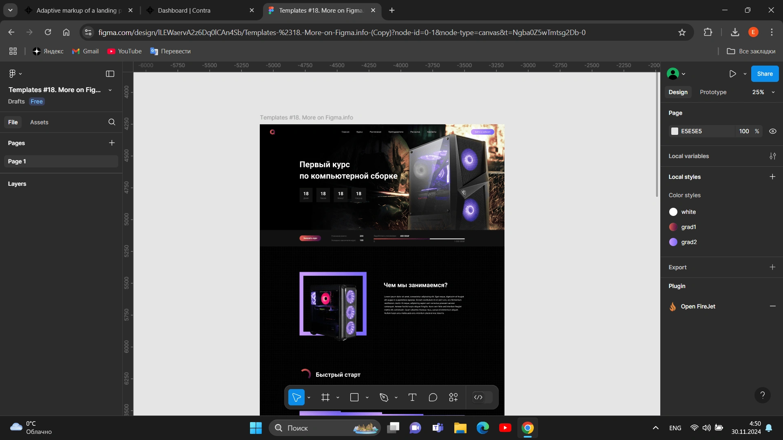
Task: Click the blue Share button
Action: [x=765, y=74]
